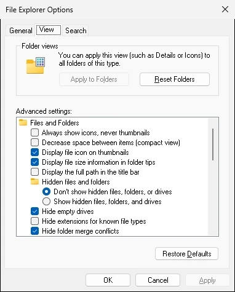Click the Cancel button
Screen dimensions: 235x292
pyautogui.click(x=157, y=280)
